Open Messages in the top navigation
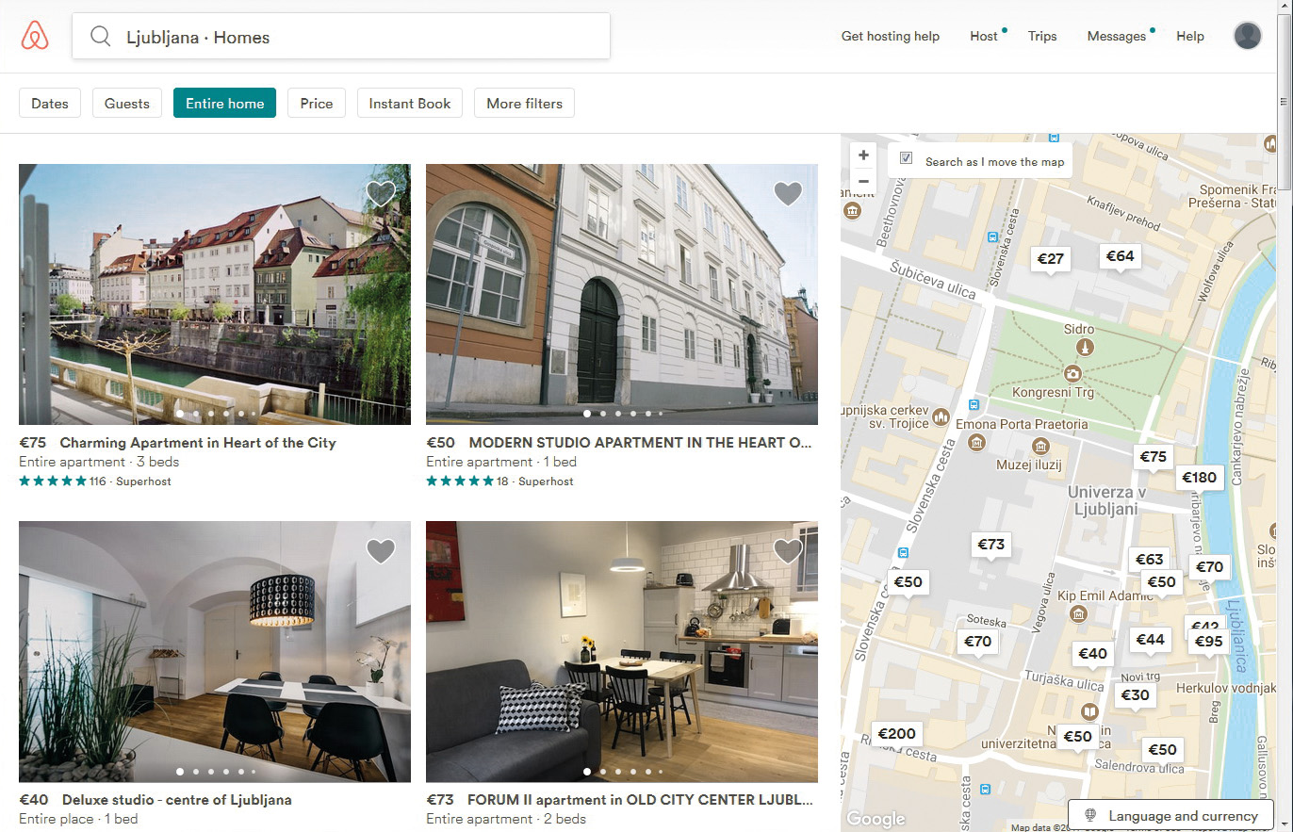Viewport: 1293px width, 832px height. pos(1116,37)
